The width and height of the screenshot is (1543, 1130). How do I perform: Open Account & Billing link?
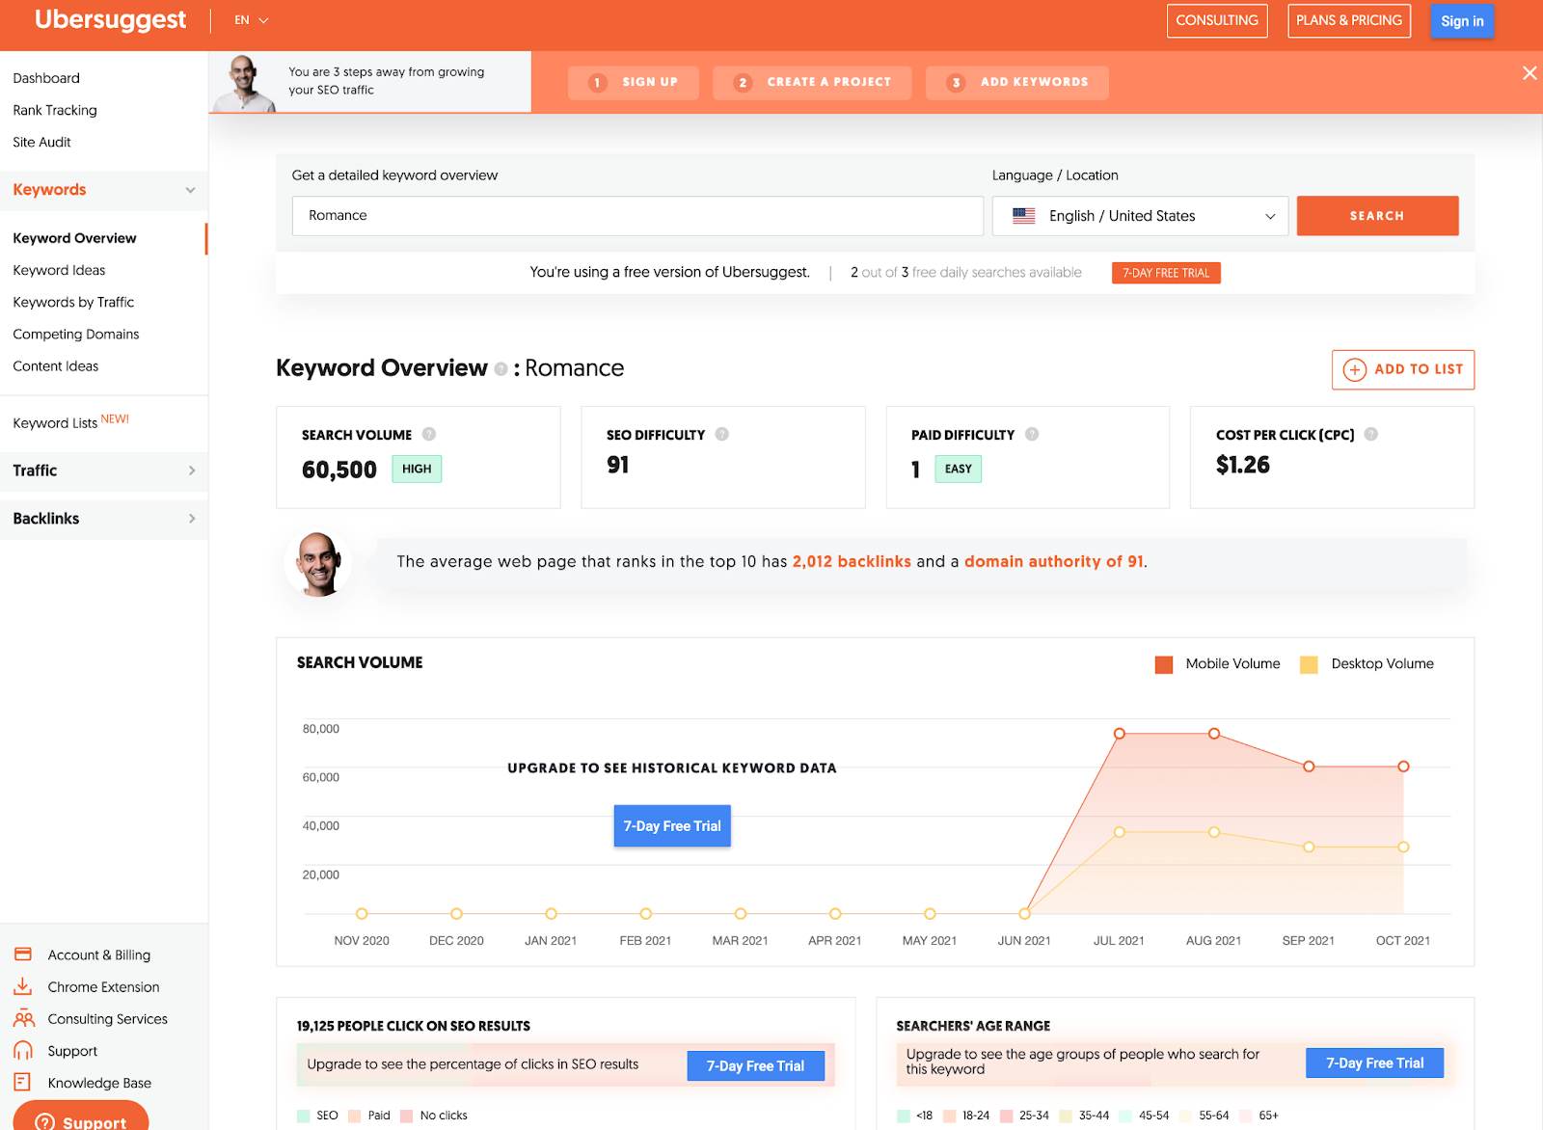click(x=99, y=955)
